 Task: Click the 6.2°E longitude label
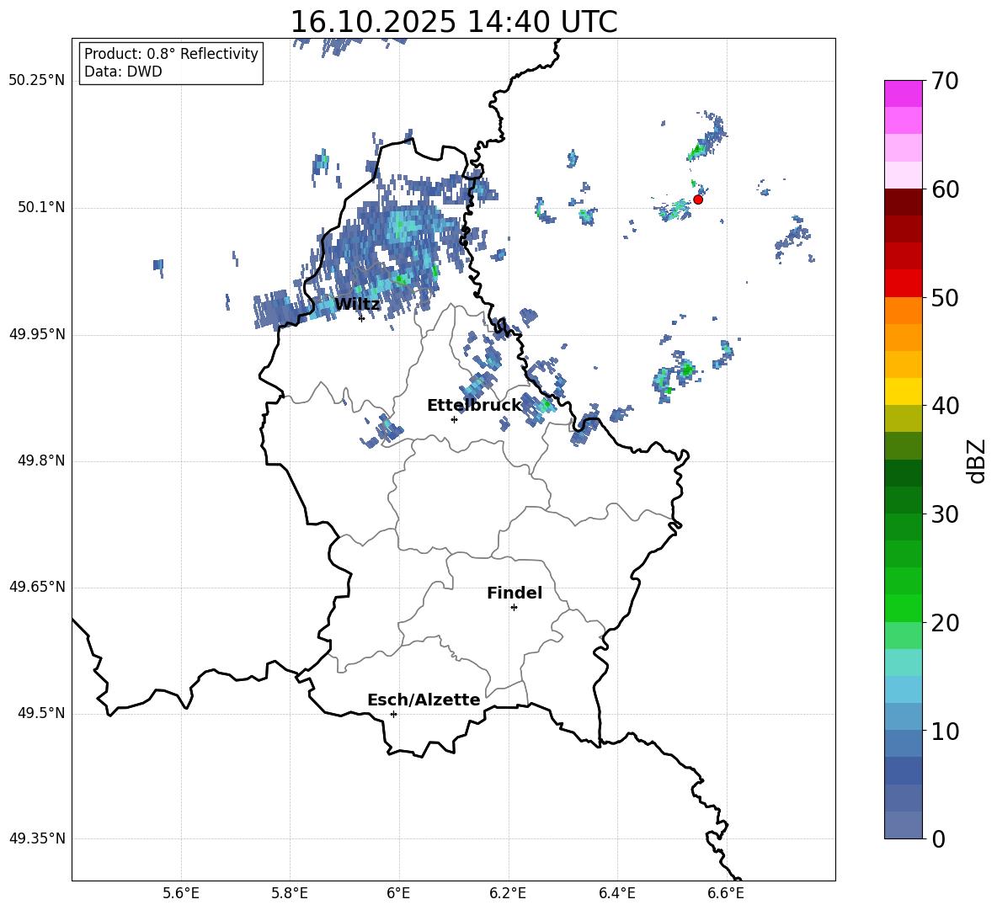pyautogui.click(x=508, y=893)
